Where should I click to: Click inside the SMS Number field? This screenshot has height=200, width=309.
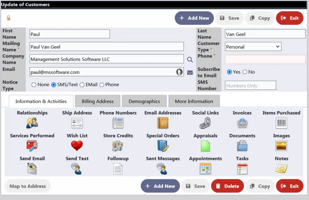tap(250, 85)
